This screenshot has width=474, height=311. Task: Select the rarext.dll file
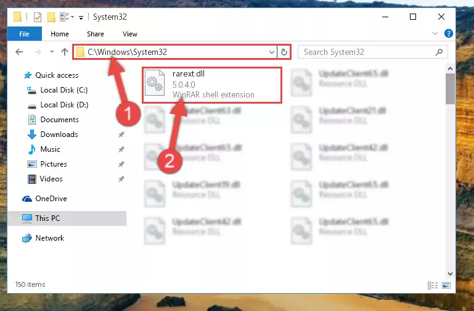(x=212, y=85)
